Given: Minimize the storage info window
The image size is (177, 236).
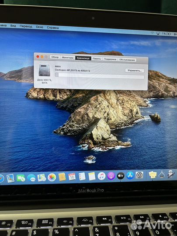Looking at the screenshot, I should (42, 57).
